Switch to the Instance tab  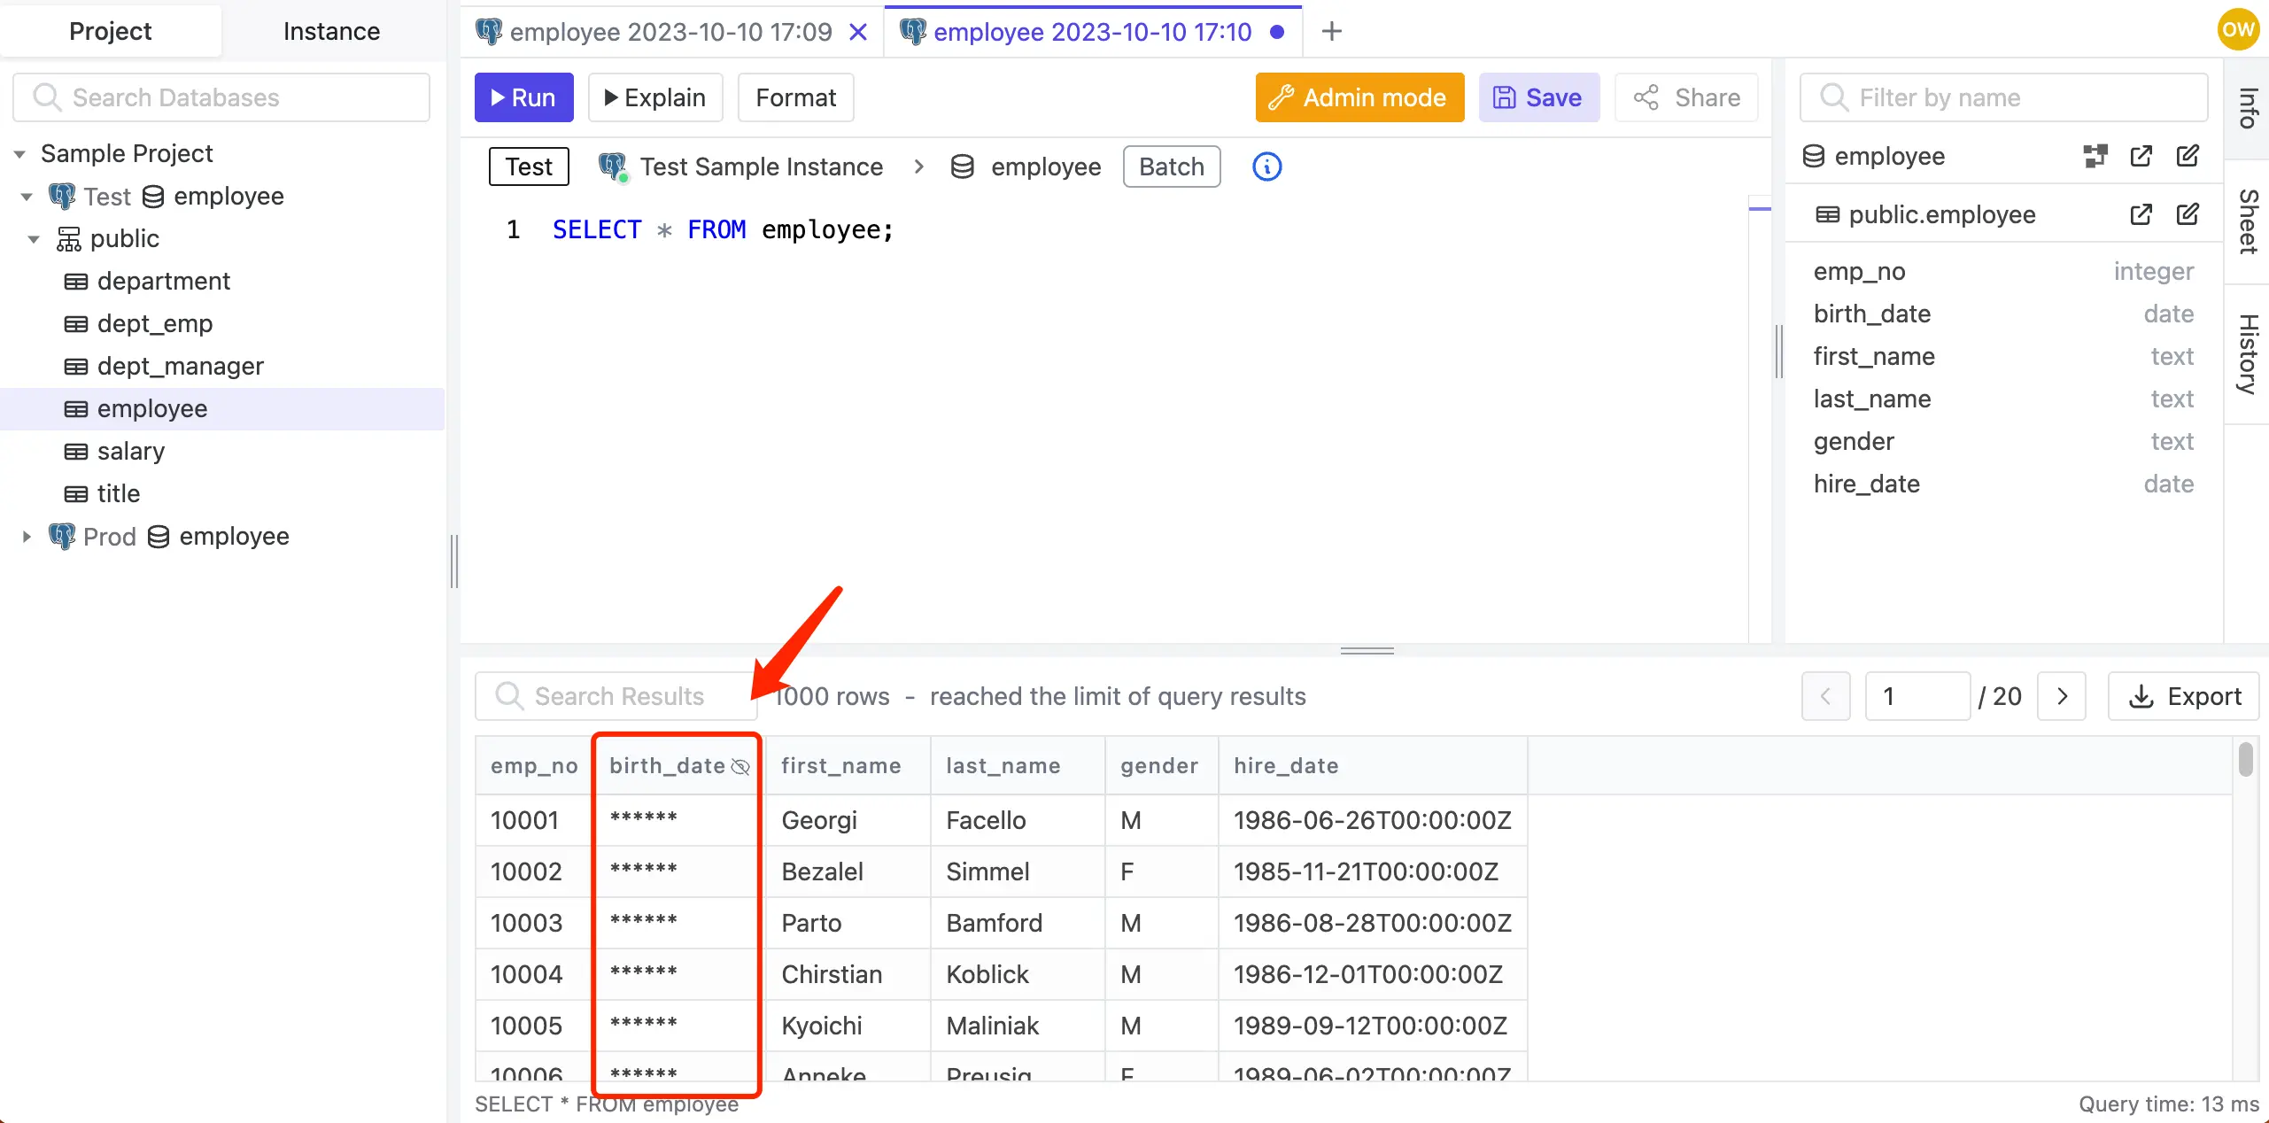(331, 30)
